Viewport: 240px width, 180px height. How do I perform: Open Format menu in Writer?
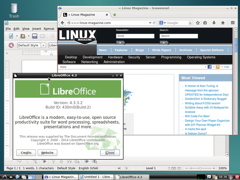(49, 29)
